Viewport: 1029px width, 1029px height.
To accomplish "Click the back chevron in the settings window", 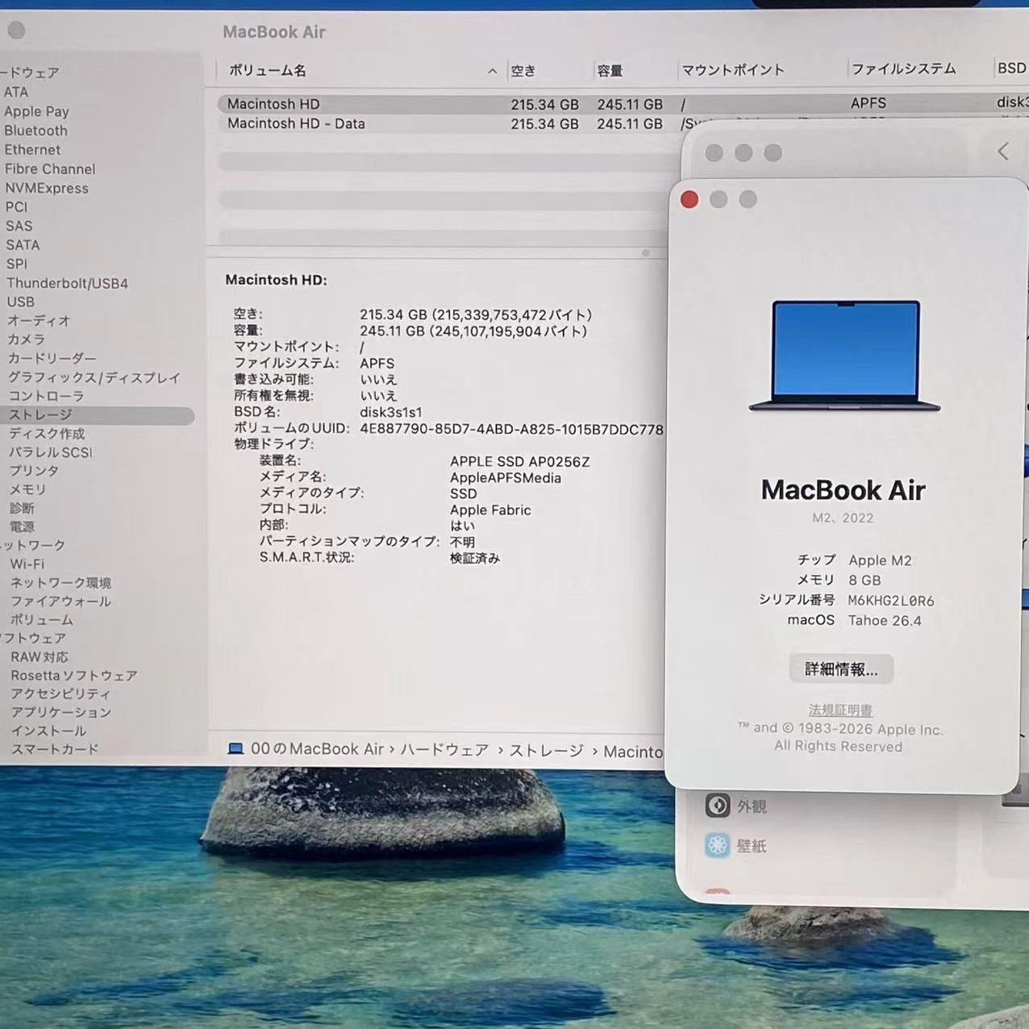I will (x=1002, y=151).
